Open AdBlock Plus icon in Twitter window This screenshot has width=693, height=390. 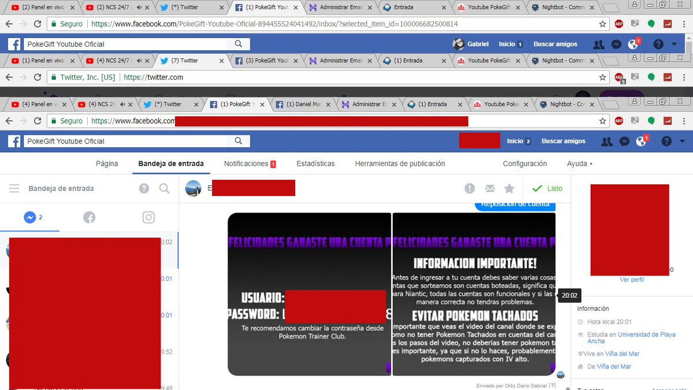pos(619,77)
